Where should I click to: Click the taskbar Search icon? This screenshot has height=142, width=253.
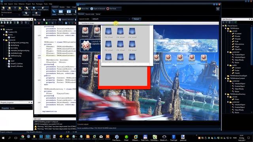9,138
